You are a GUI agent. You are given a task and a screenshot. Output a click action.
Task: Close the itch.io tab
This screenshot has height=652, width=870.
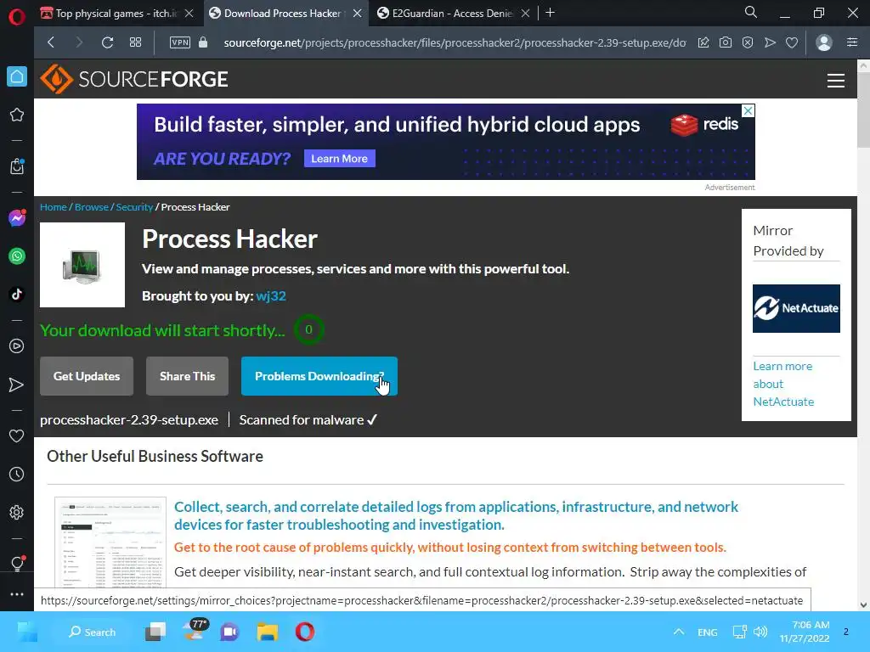pos(189,14)
